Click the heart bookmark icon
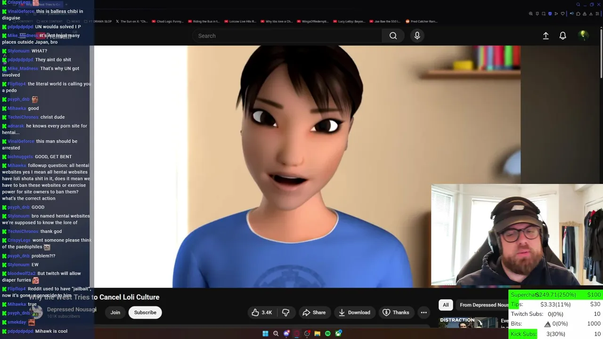603x339 pixels. 562,14
